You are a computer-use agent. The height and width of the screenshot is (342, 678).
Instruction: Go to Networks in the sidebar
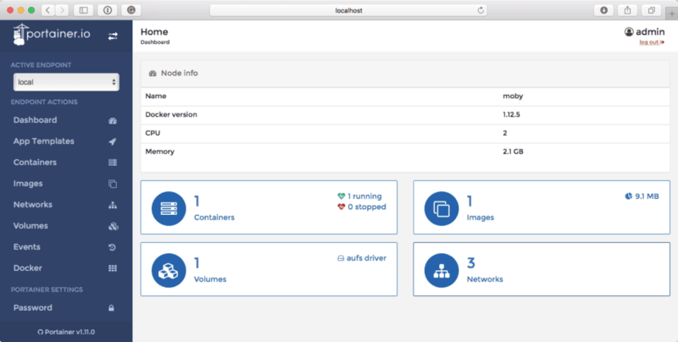(x=32, y=205)
